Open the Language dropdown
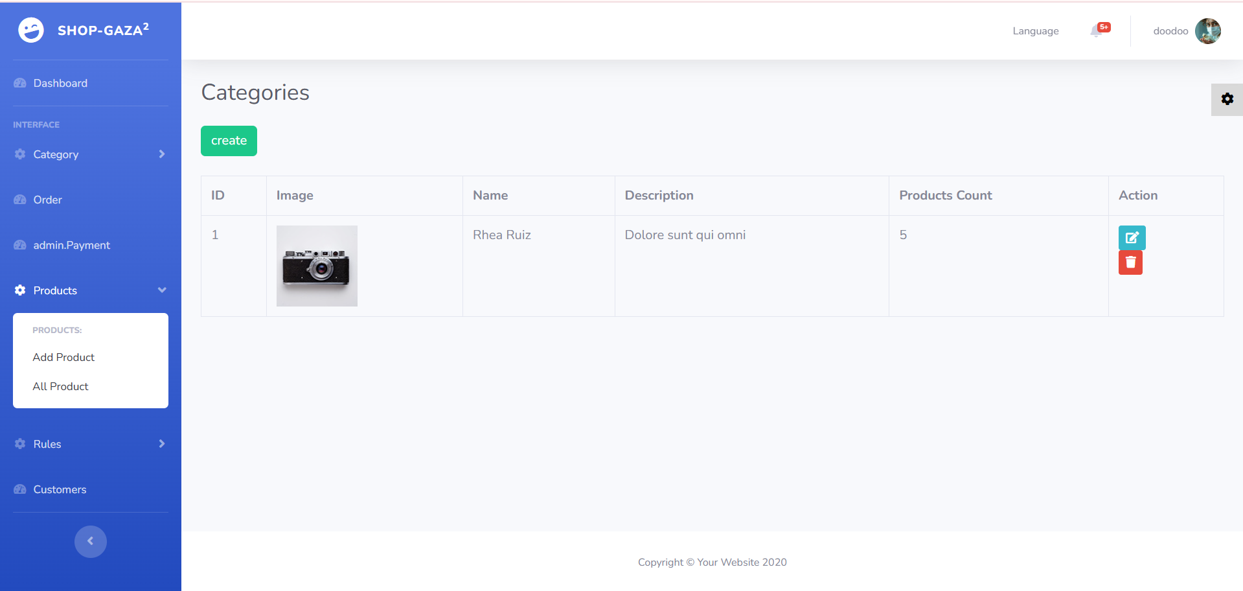1243x591 pixels. coord(1036,31)
